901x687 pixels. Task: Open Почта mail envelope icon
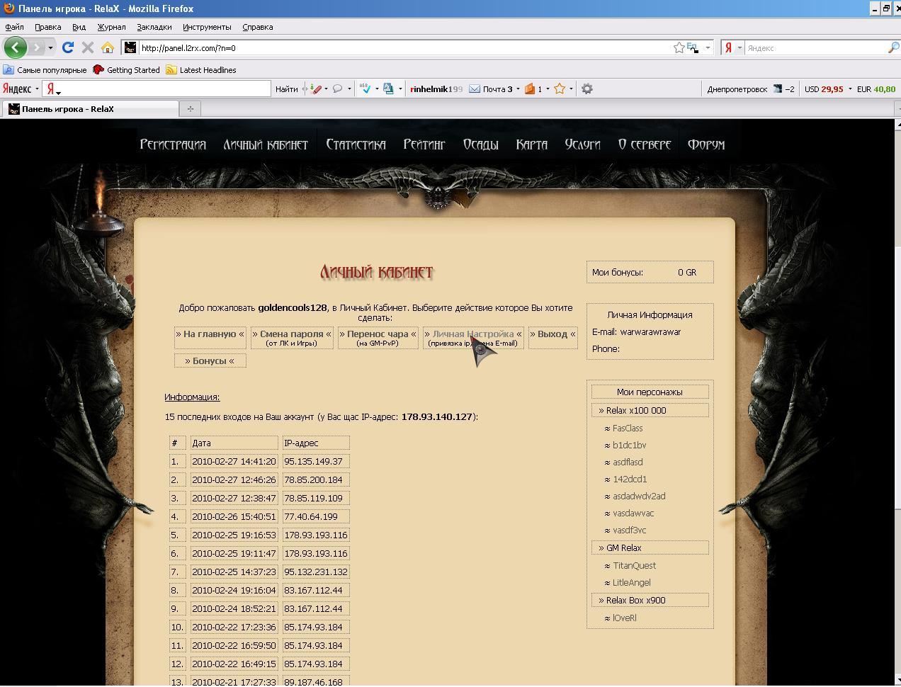475,89
